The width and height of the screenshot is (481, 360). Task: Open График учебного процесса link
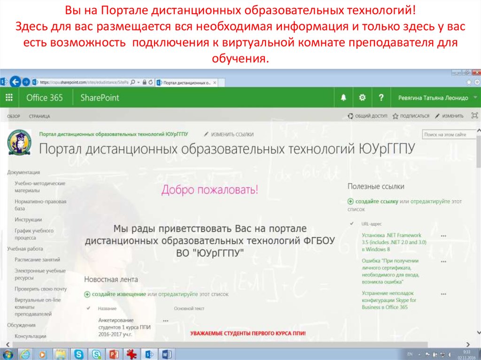[x=34, y=234]
